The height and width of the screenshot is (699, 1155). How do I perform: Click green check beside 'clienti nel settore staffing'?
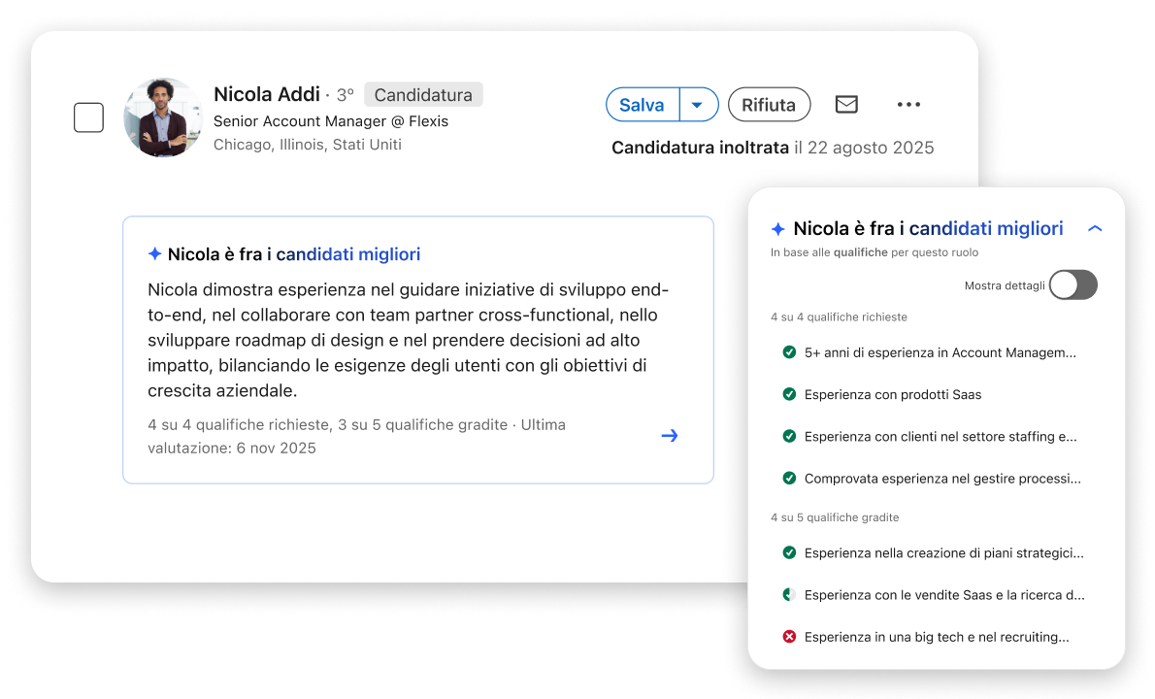[789, 436]
